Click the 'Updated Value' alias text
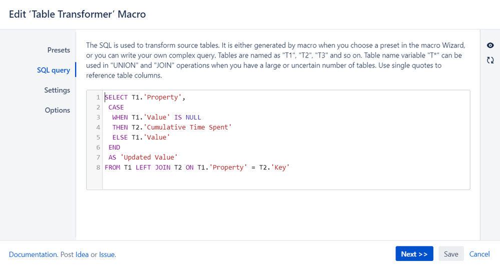 (149, 157)
